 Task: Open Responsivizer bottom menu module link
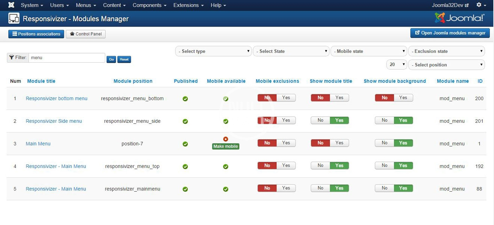coord(56,99)
